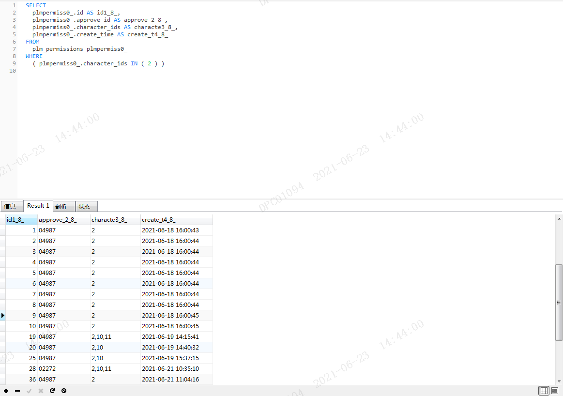Select row marker of row id 9
563x396 pixels.
point(2,316)
